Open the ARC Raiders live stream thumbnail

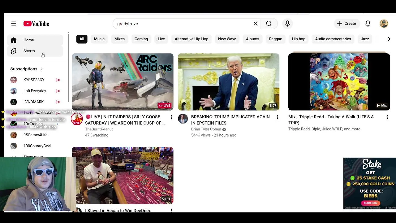[123, 82]
